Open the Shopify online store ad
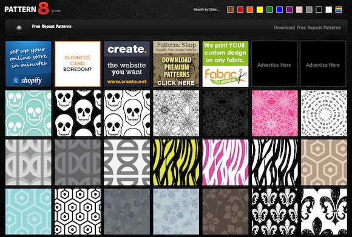This screenshot has width=352, height=237. coord(29,64)
